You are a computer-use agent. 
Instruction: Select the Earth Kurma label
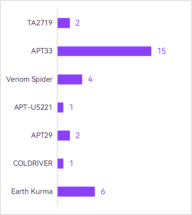32,191
